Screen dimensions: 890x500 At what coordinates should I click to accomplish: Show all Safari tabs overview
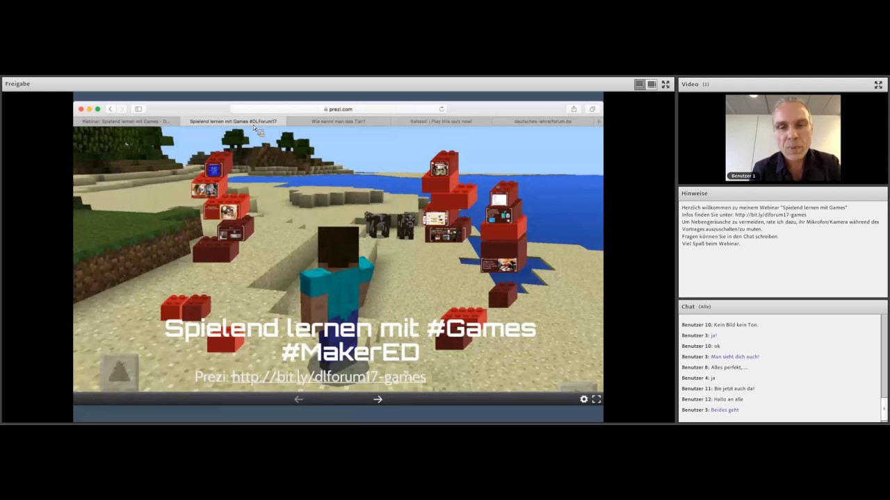click(x=592, y=109)
